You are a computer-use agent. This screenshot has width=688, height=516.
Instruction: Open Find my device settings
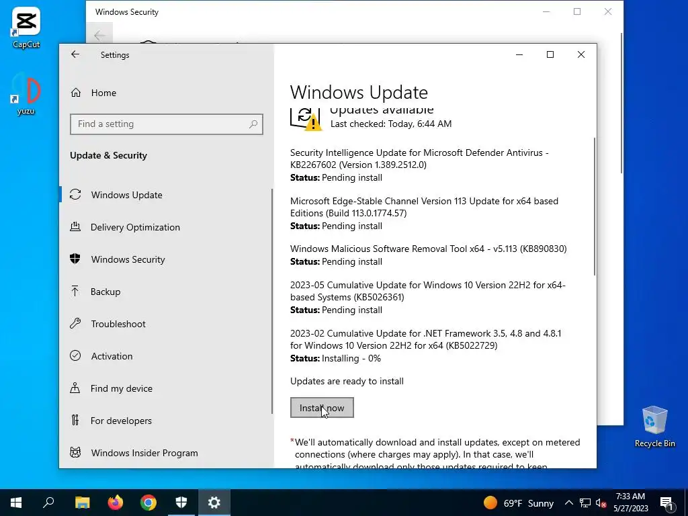click(x=121, y=388)
